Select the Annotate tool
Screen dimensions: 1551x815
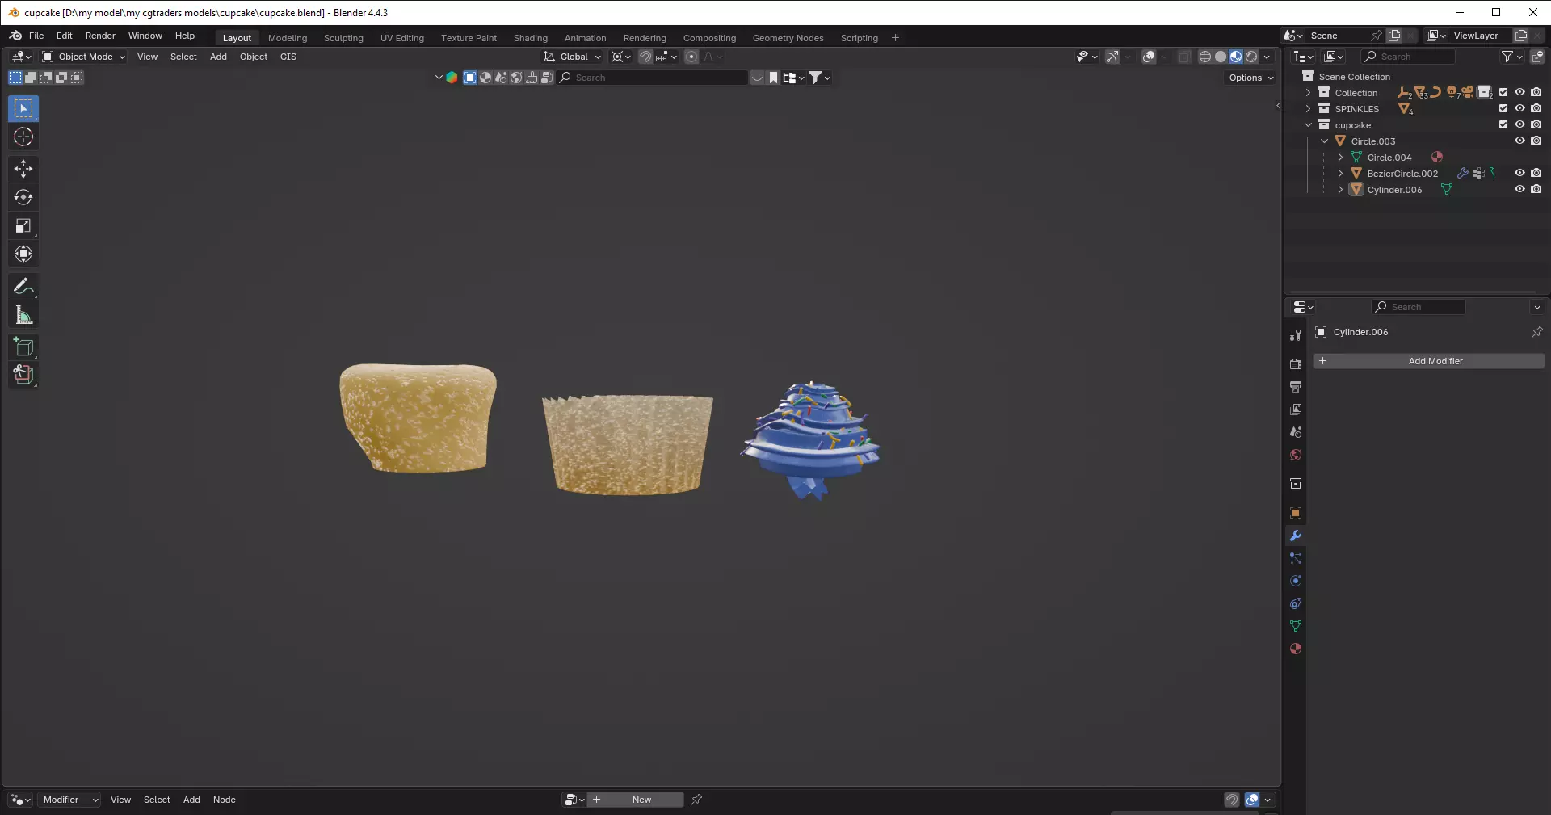[23, 286]
